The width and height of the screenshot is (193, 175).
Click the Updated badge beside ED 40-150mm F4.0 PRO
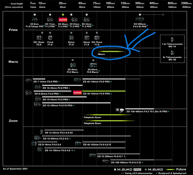click(x=77, y=92)
